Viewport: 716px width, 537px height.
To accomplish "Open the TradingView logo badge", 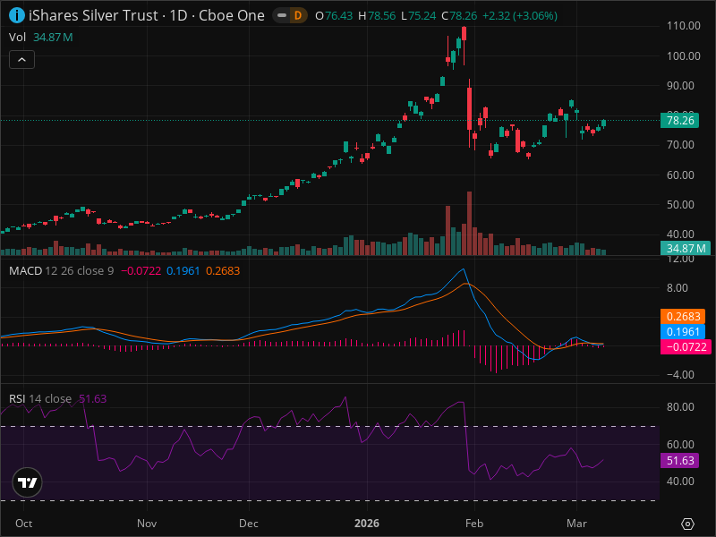I will [x=28, y=482].
